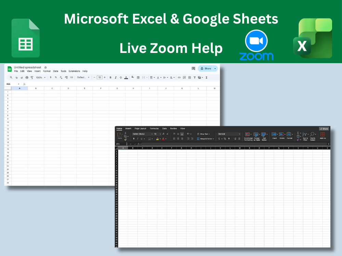Toggle italic in the Excel ribbon

pos(137,139)
